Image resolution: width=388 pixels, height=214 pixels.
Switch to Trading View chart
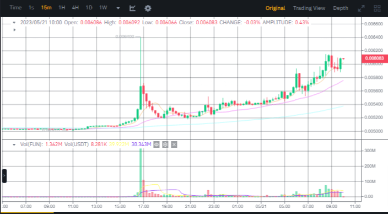[309, 8]
